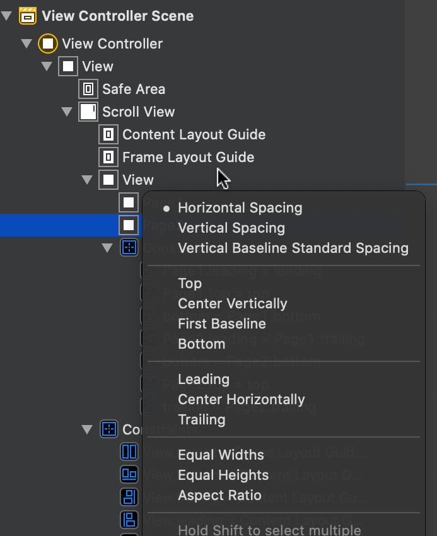The width and height of the screenshot is (437, 536).
Task: Click the Scroll View icon
Action: [88, 112]
